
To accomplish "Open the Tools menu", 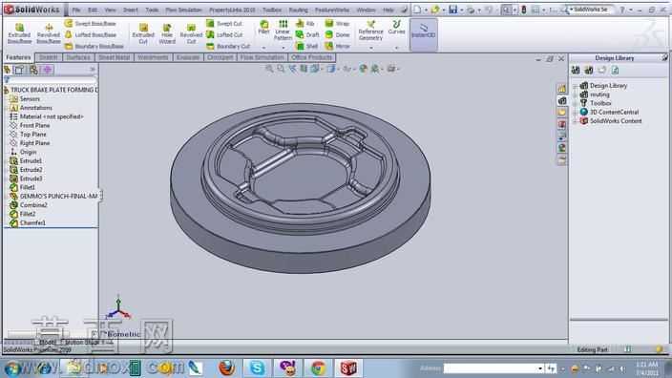I will 152,10.
